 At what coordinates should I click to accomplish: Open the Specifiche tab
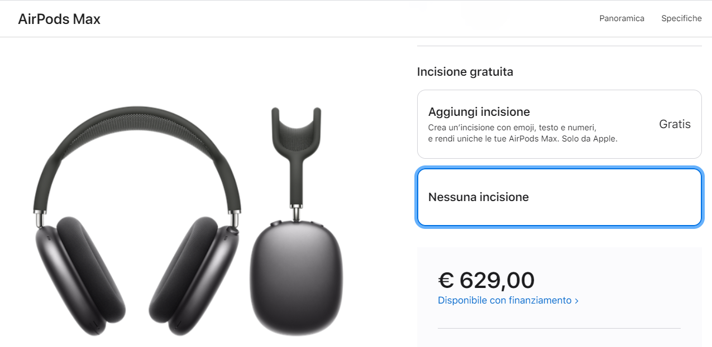point(681,18)
